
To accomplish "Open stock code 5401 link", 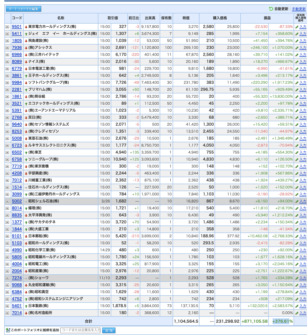I will [x=17, y=306].
